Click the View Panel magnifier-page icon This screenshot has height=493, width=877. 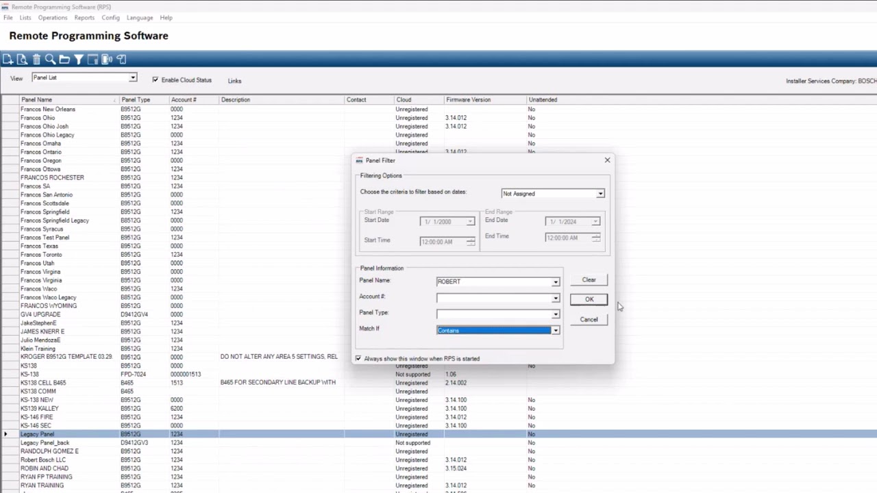tap(22, 60)
